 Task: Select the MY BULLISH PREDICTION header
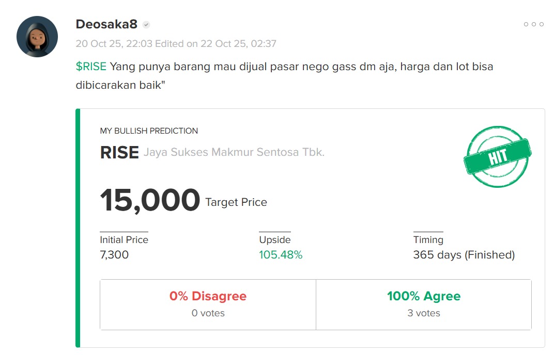click(149, 131)
